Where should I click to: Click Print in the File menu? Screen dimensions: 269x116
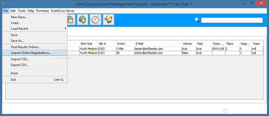click(35, 73)
